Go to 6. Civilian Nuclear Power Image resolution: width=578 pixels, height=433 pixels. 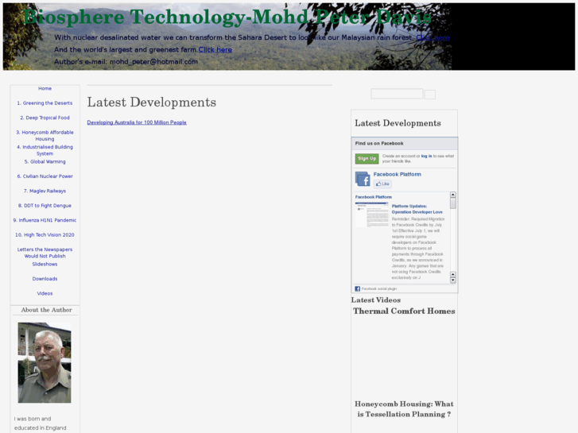click(45, 176)
